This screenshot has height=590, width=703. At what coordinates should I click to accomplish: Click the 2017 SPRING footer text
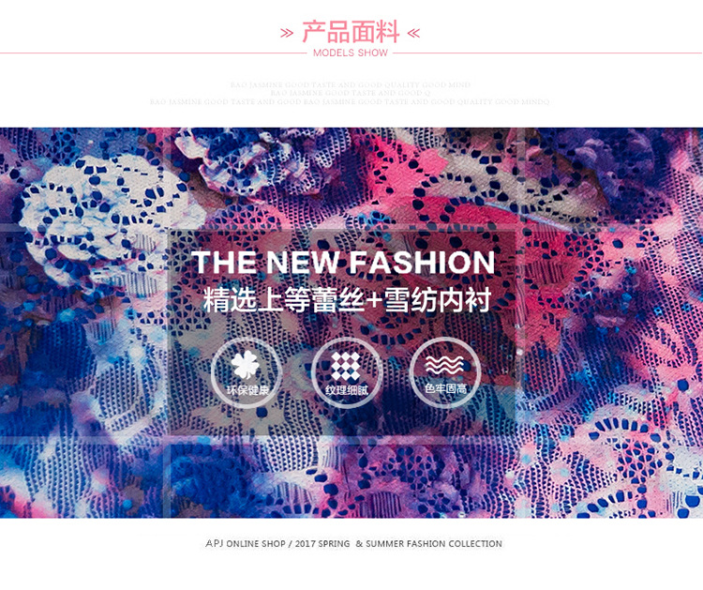(x=322, y=543)
